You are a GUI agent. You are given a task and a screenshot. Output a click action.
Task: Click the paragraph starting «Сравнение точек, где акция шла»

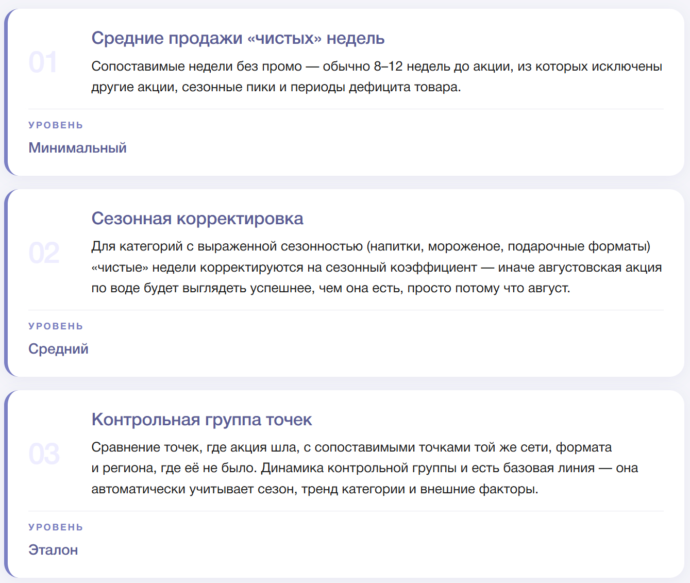[365, 468]
